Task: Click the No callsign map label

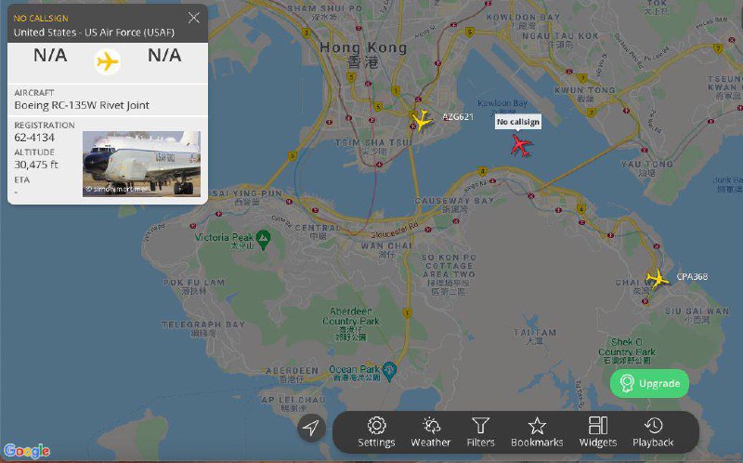Action: tap(518, 122)
